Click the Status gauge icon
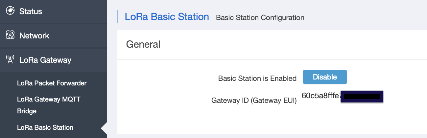This screenshot has height=138, width=427. pos(11,11)
